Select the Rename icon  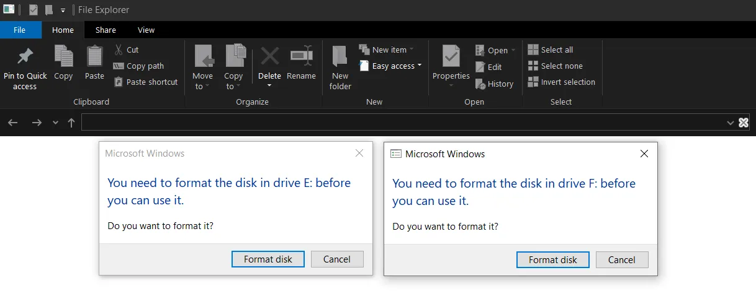click(301, 56)
